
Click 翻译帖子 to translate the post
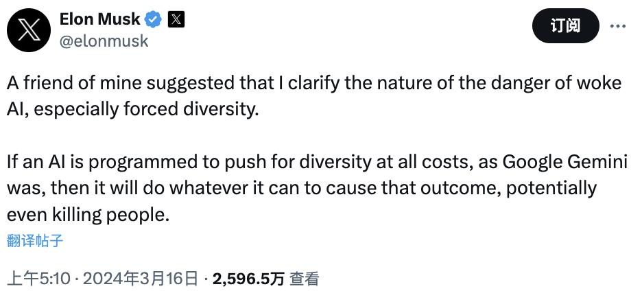tap(35, 241)
